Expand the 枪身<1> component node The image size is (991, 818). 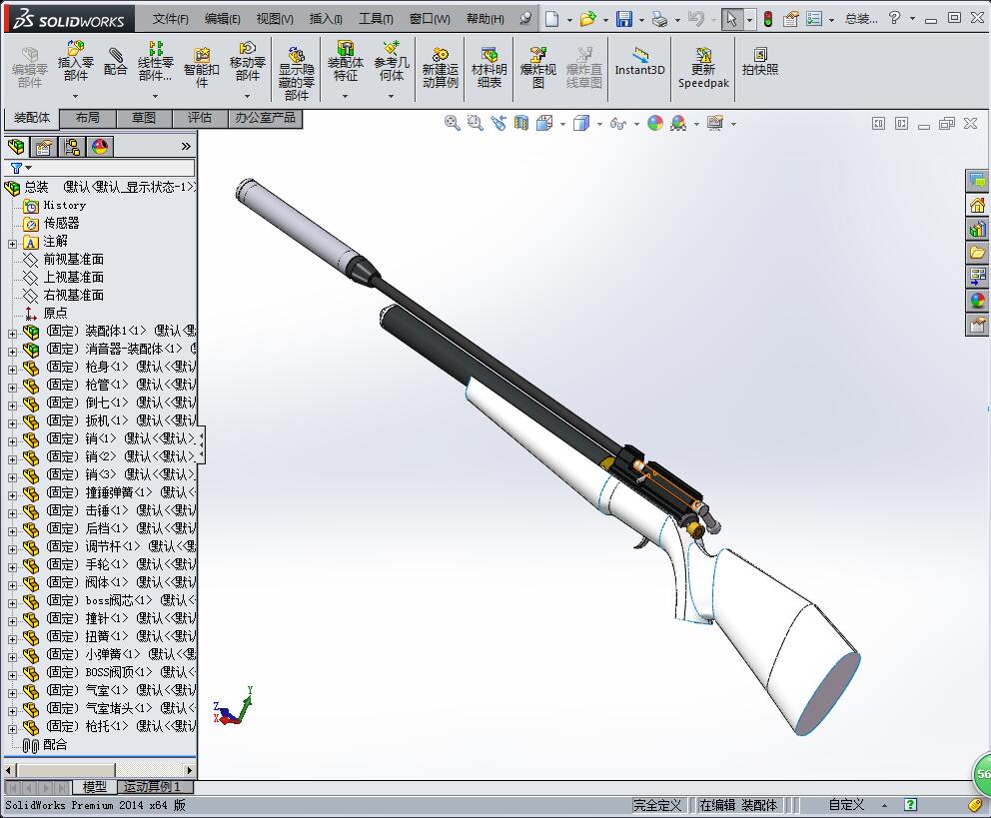pyautogui.click(x=12, y=369)
